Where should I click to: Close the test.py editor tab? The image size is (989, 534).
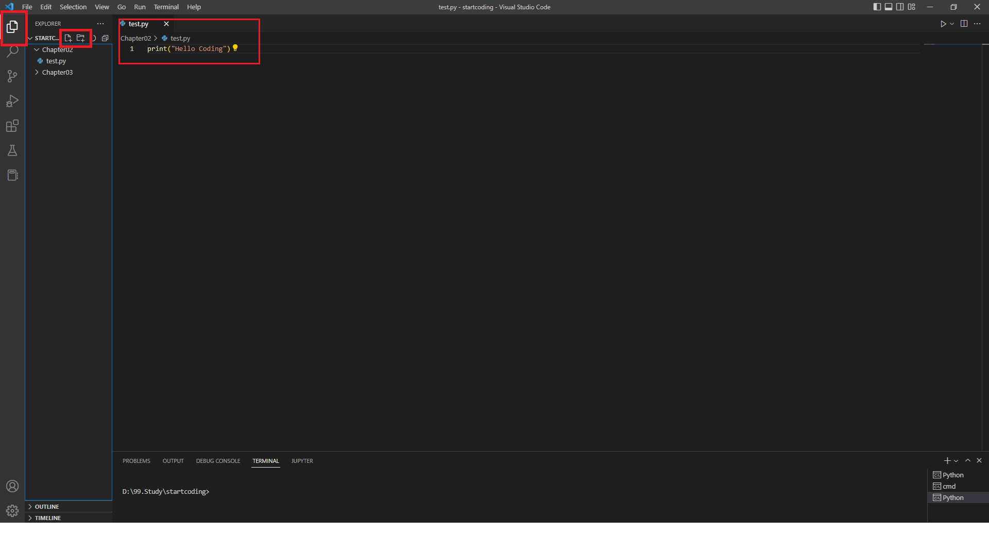(x=166, y=24)
